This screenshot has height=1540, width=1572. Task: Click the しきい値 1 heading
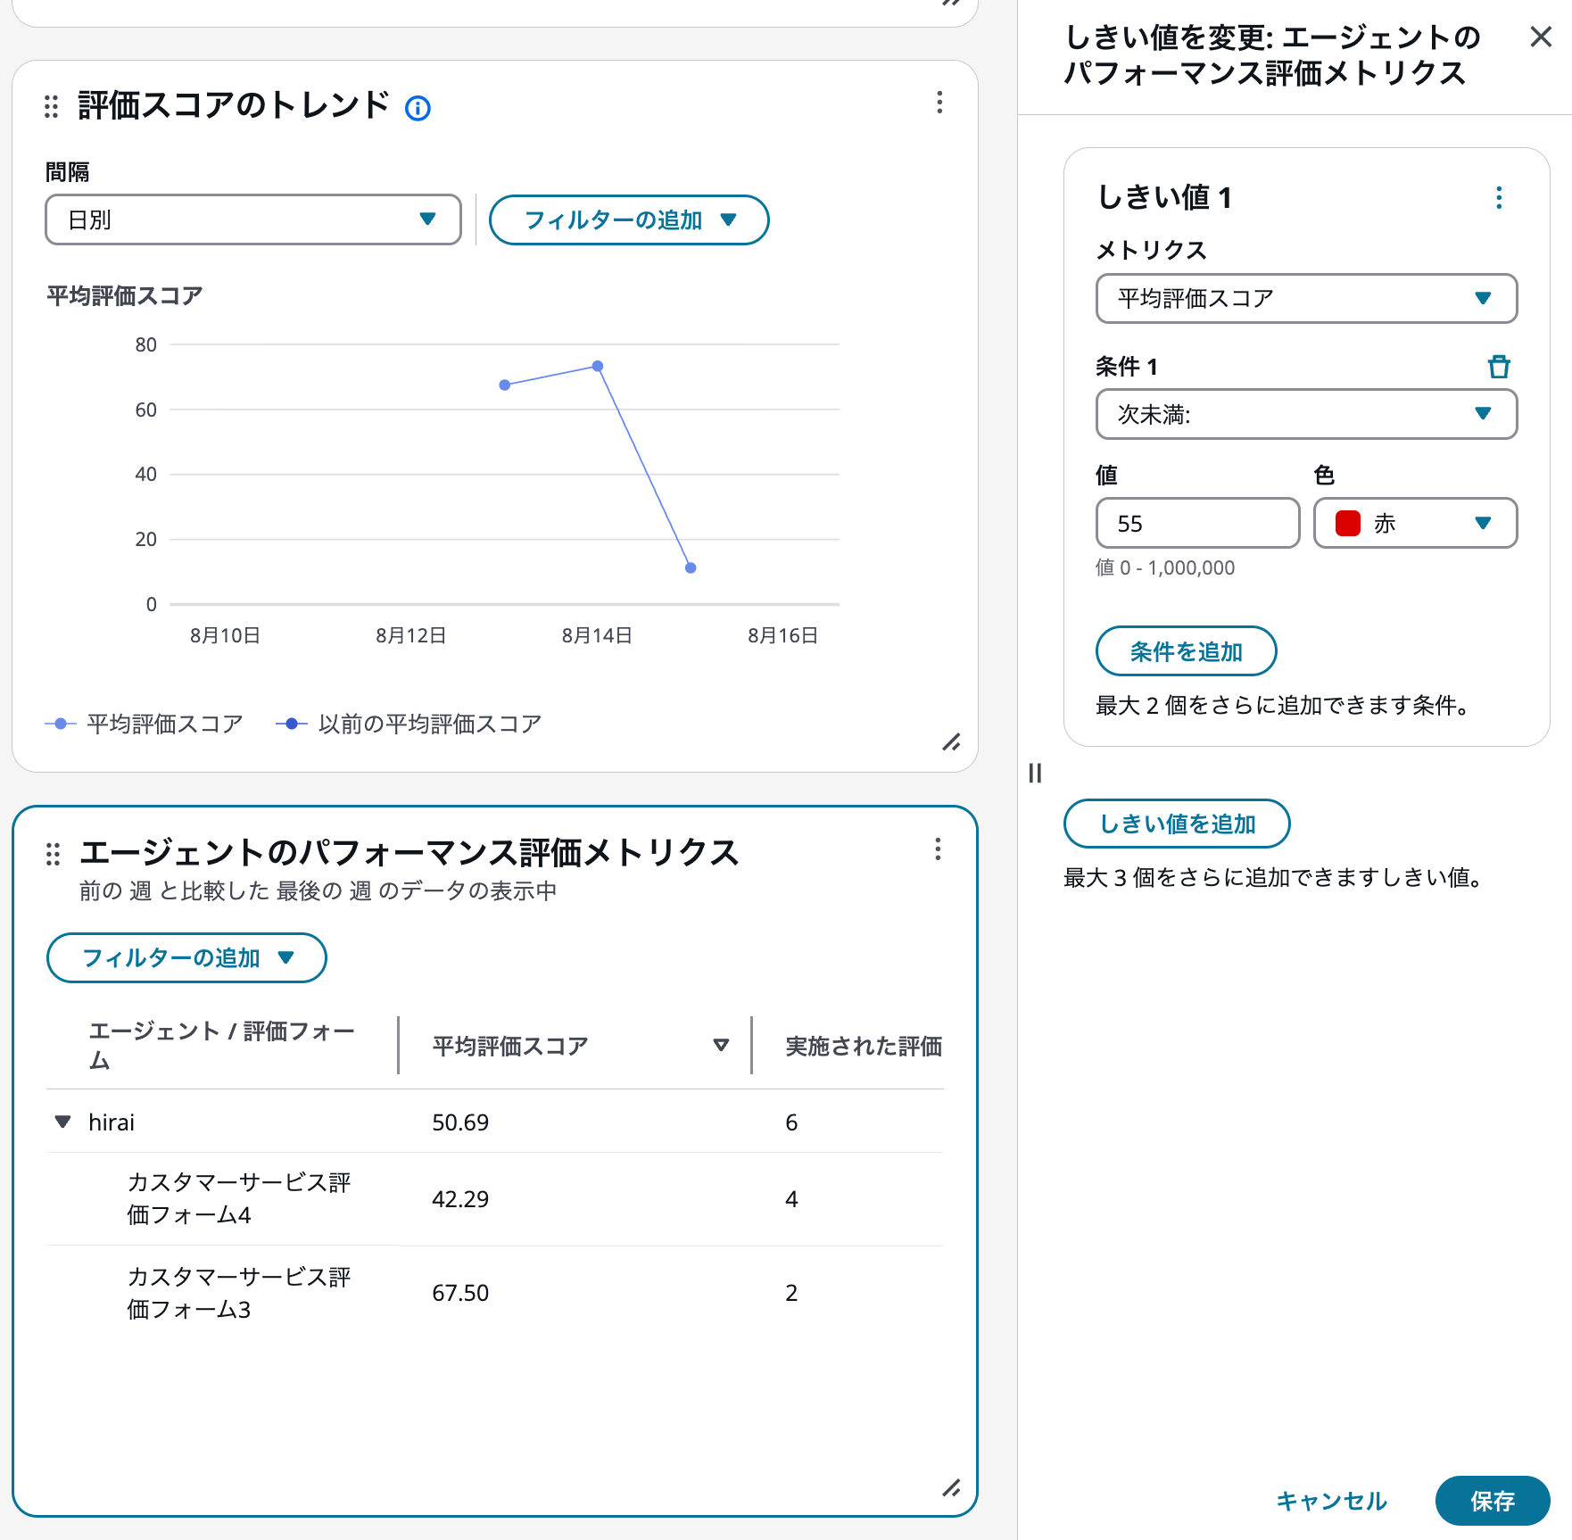tap(1164, 197)
